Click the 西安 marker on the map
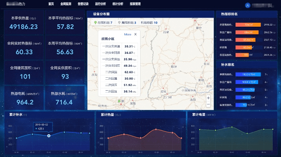Image resolution: width=281 pixels, height=157 pixels. pos(120,101)
